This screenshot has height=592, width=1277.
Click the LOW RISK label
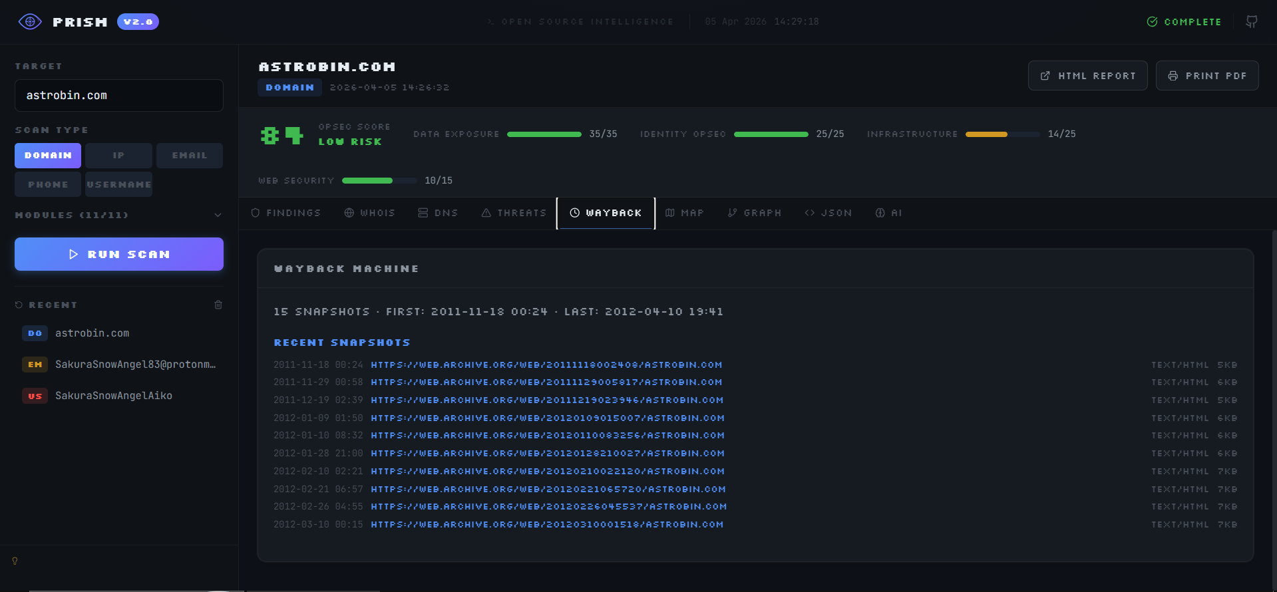(x=350, y=142)
